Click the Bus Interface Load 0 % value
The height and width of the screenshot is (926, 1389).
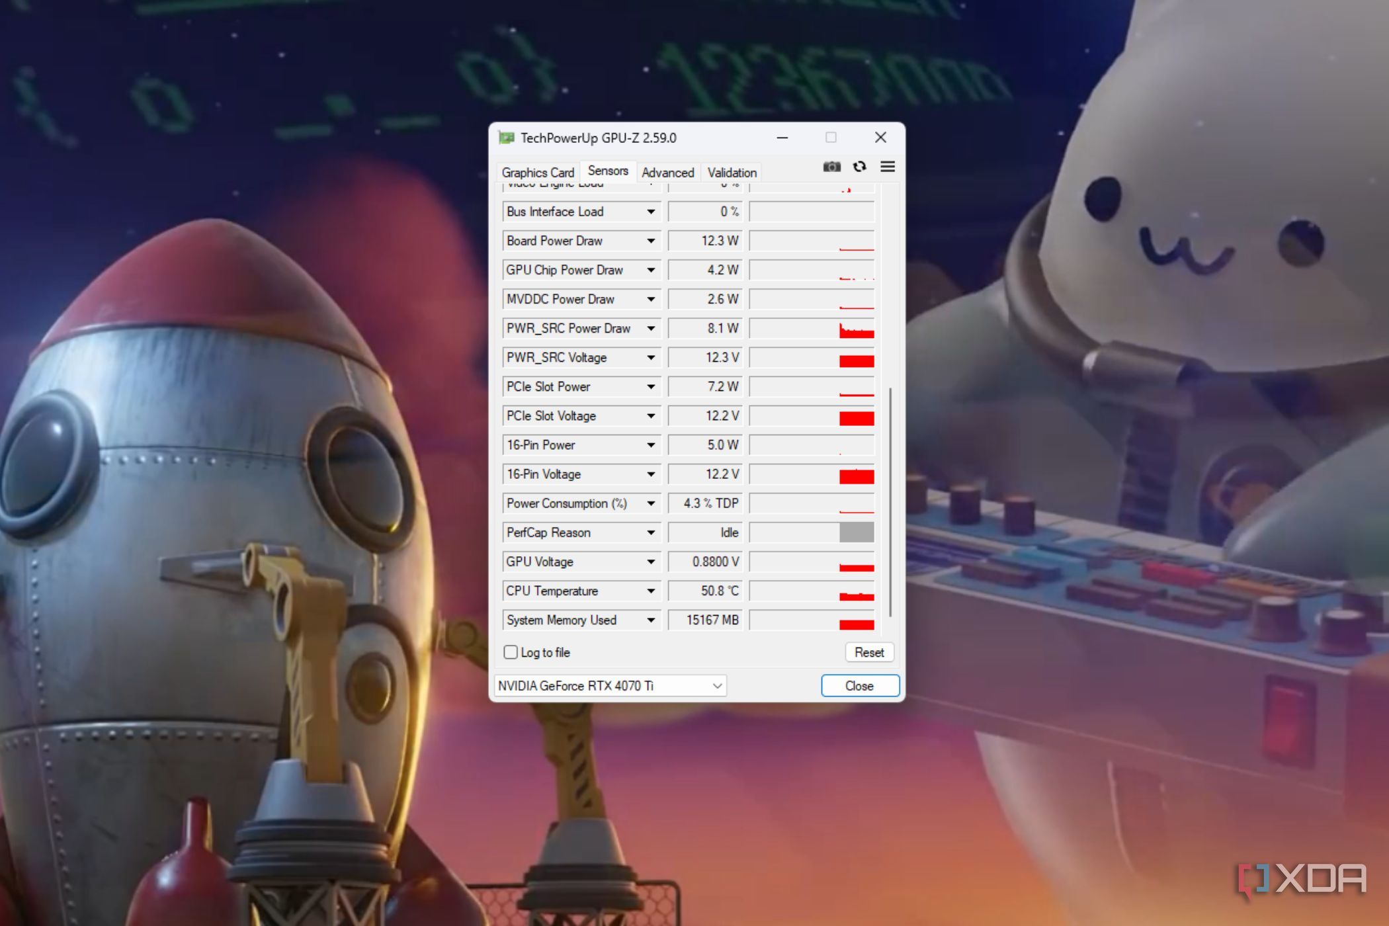[705, 212]
